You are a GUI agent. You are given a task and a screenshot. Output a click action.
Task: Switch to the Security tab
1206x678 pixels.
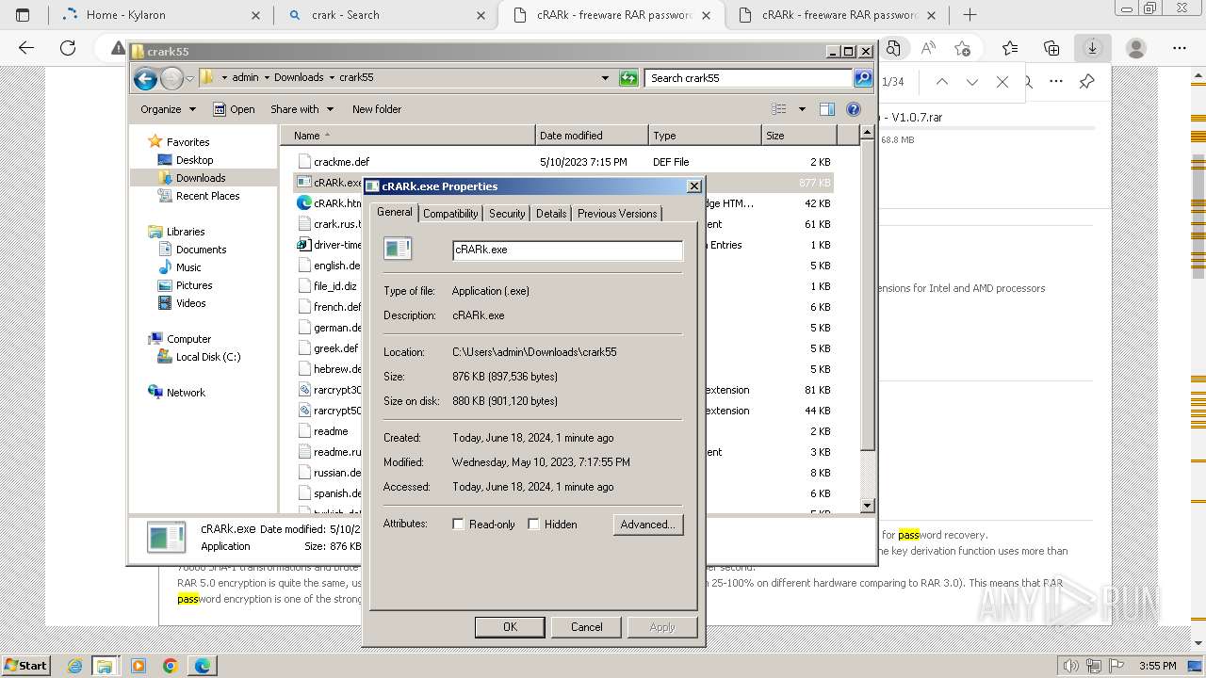tap(507, 214)
